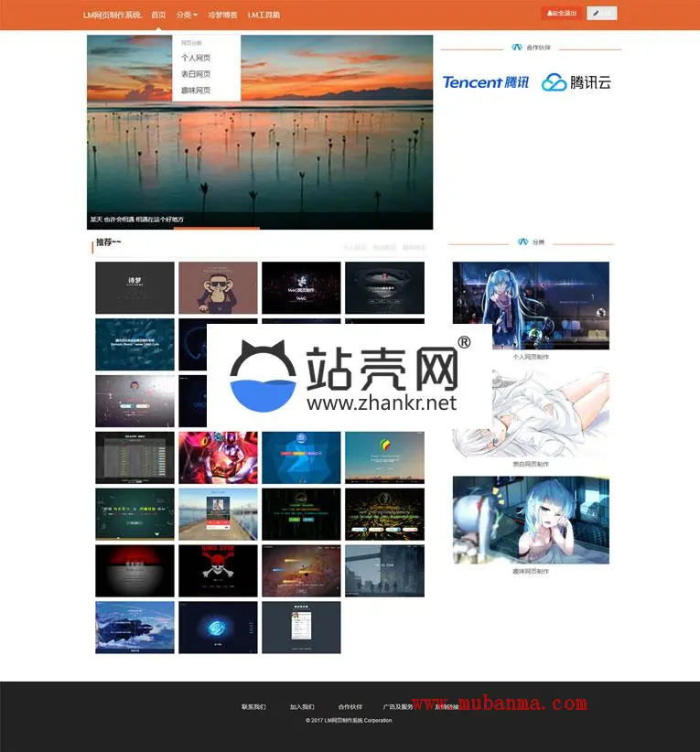This screenshot has height=752, width=700.
Task: Click the blue-haired girl 个人网页制作 category image
Action: 531,306
